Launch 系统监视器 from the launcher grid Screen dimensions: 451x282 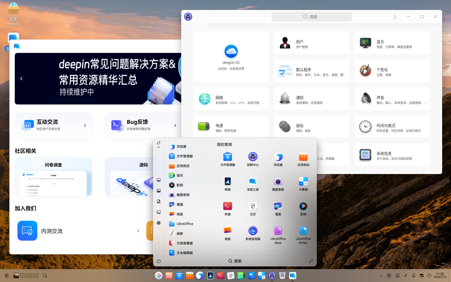pos(253,233)
